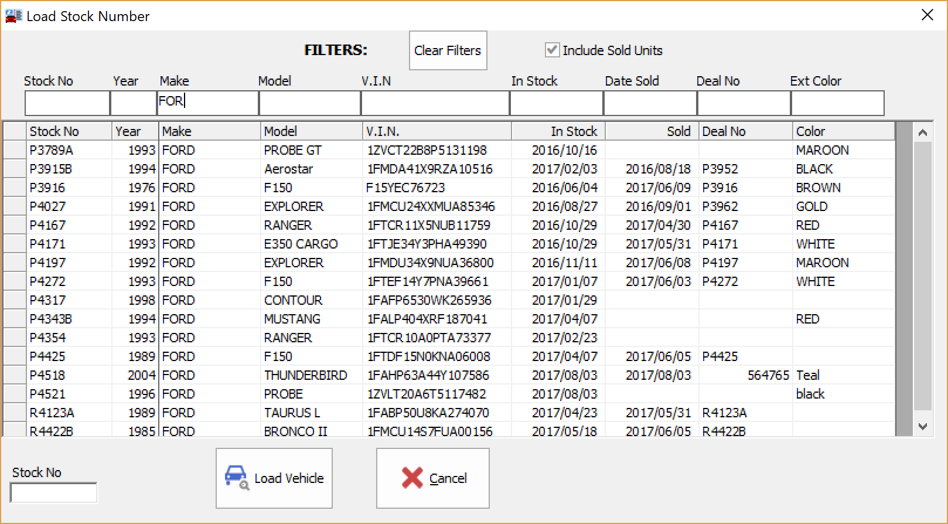
Task: Click VIN F15YEC76723
Action: coord(405,188)
